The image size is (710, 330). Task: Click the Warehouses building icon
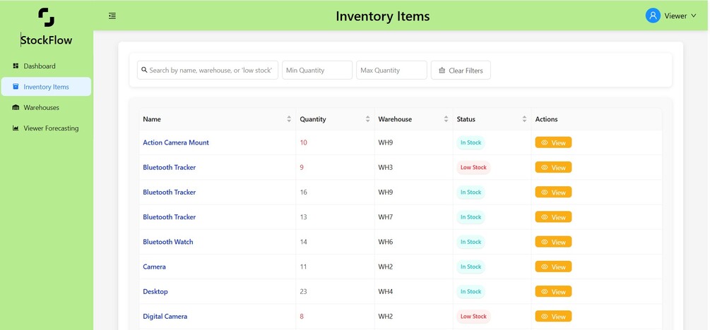point(16,108)
